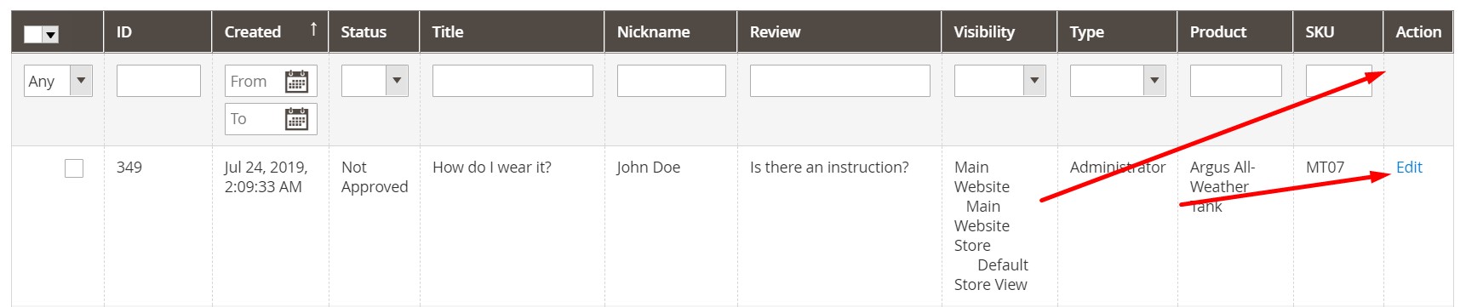Open the mass-select arrow in header checkbox
The height and width of the screenshot is (307, 1466).
click(x=50, y=35)
